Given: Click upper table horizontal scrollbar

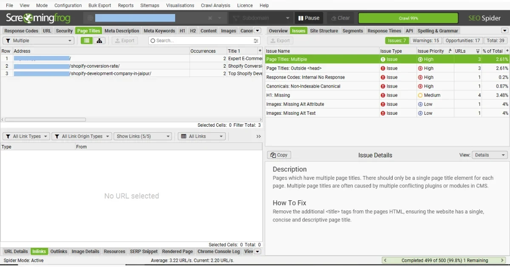Looking at the screenshot, I should (x=45, y=120).
